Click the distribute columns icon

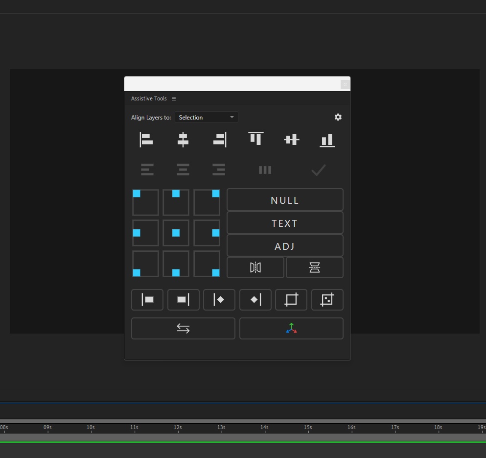click(x=265, y=170)
